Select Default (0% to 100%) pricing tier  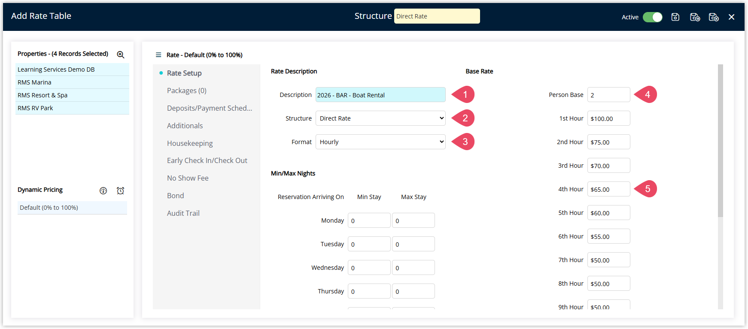pos(72,208)
